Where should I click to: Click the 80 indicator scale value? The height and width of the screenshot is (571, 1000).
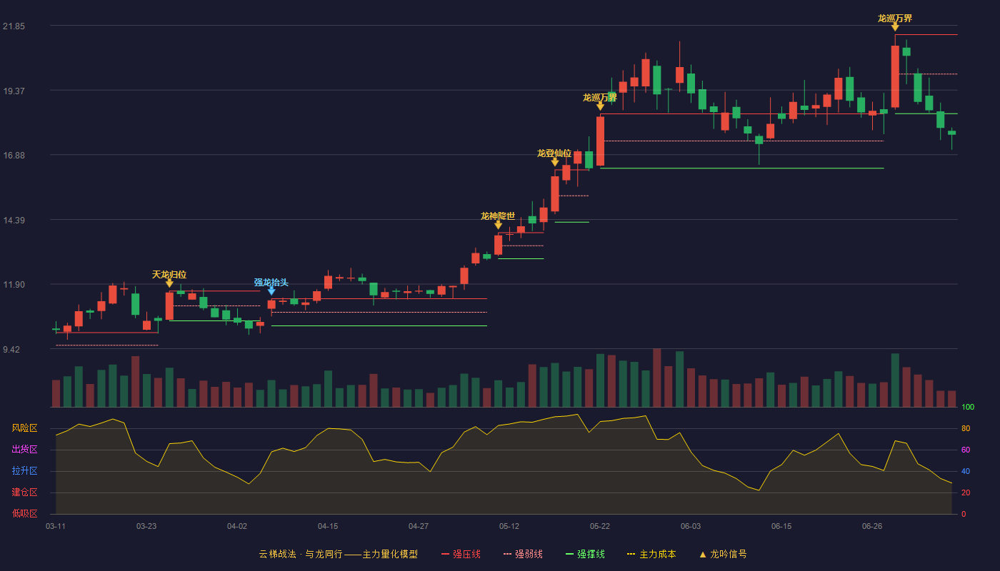[x=966, y=428]
